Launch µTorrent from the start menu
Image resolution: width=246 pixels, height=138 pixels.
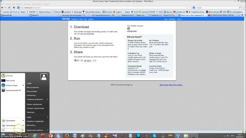tap(13, 76)
